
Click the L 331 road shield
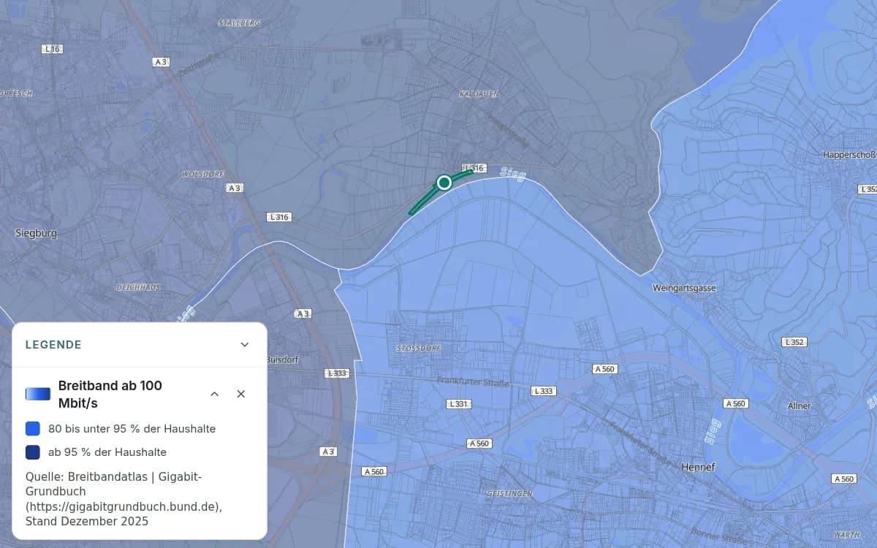(458, 404)
